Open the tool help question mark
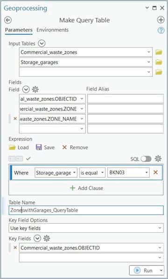The width and height of the screenshot is (168, 279). [161, 30]
